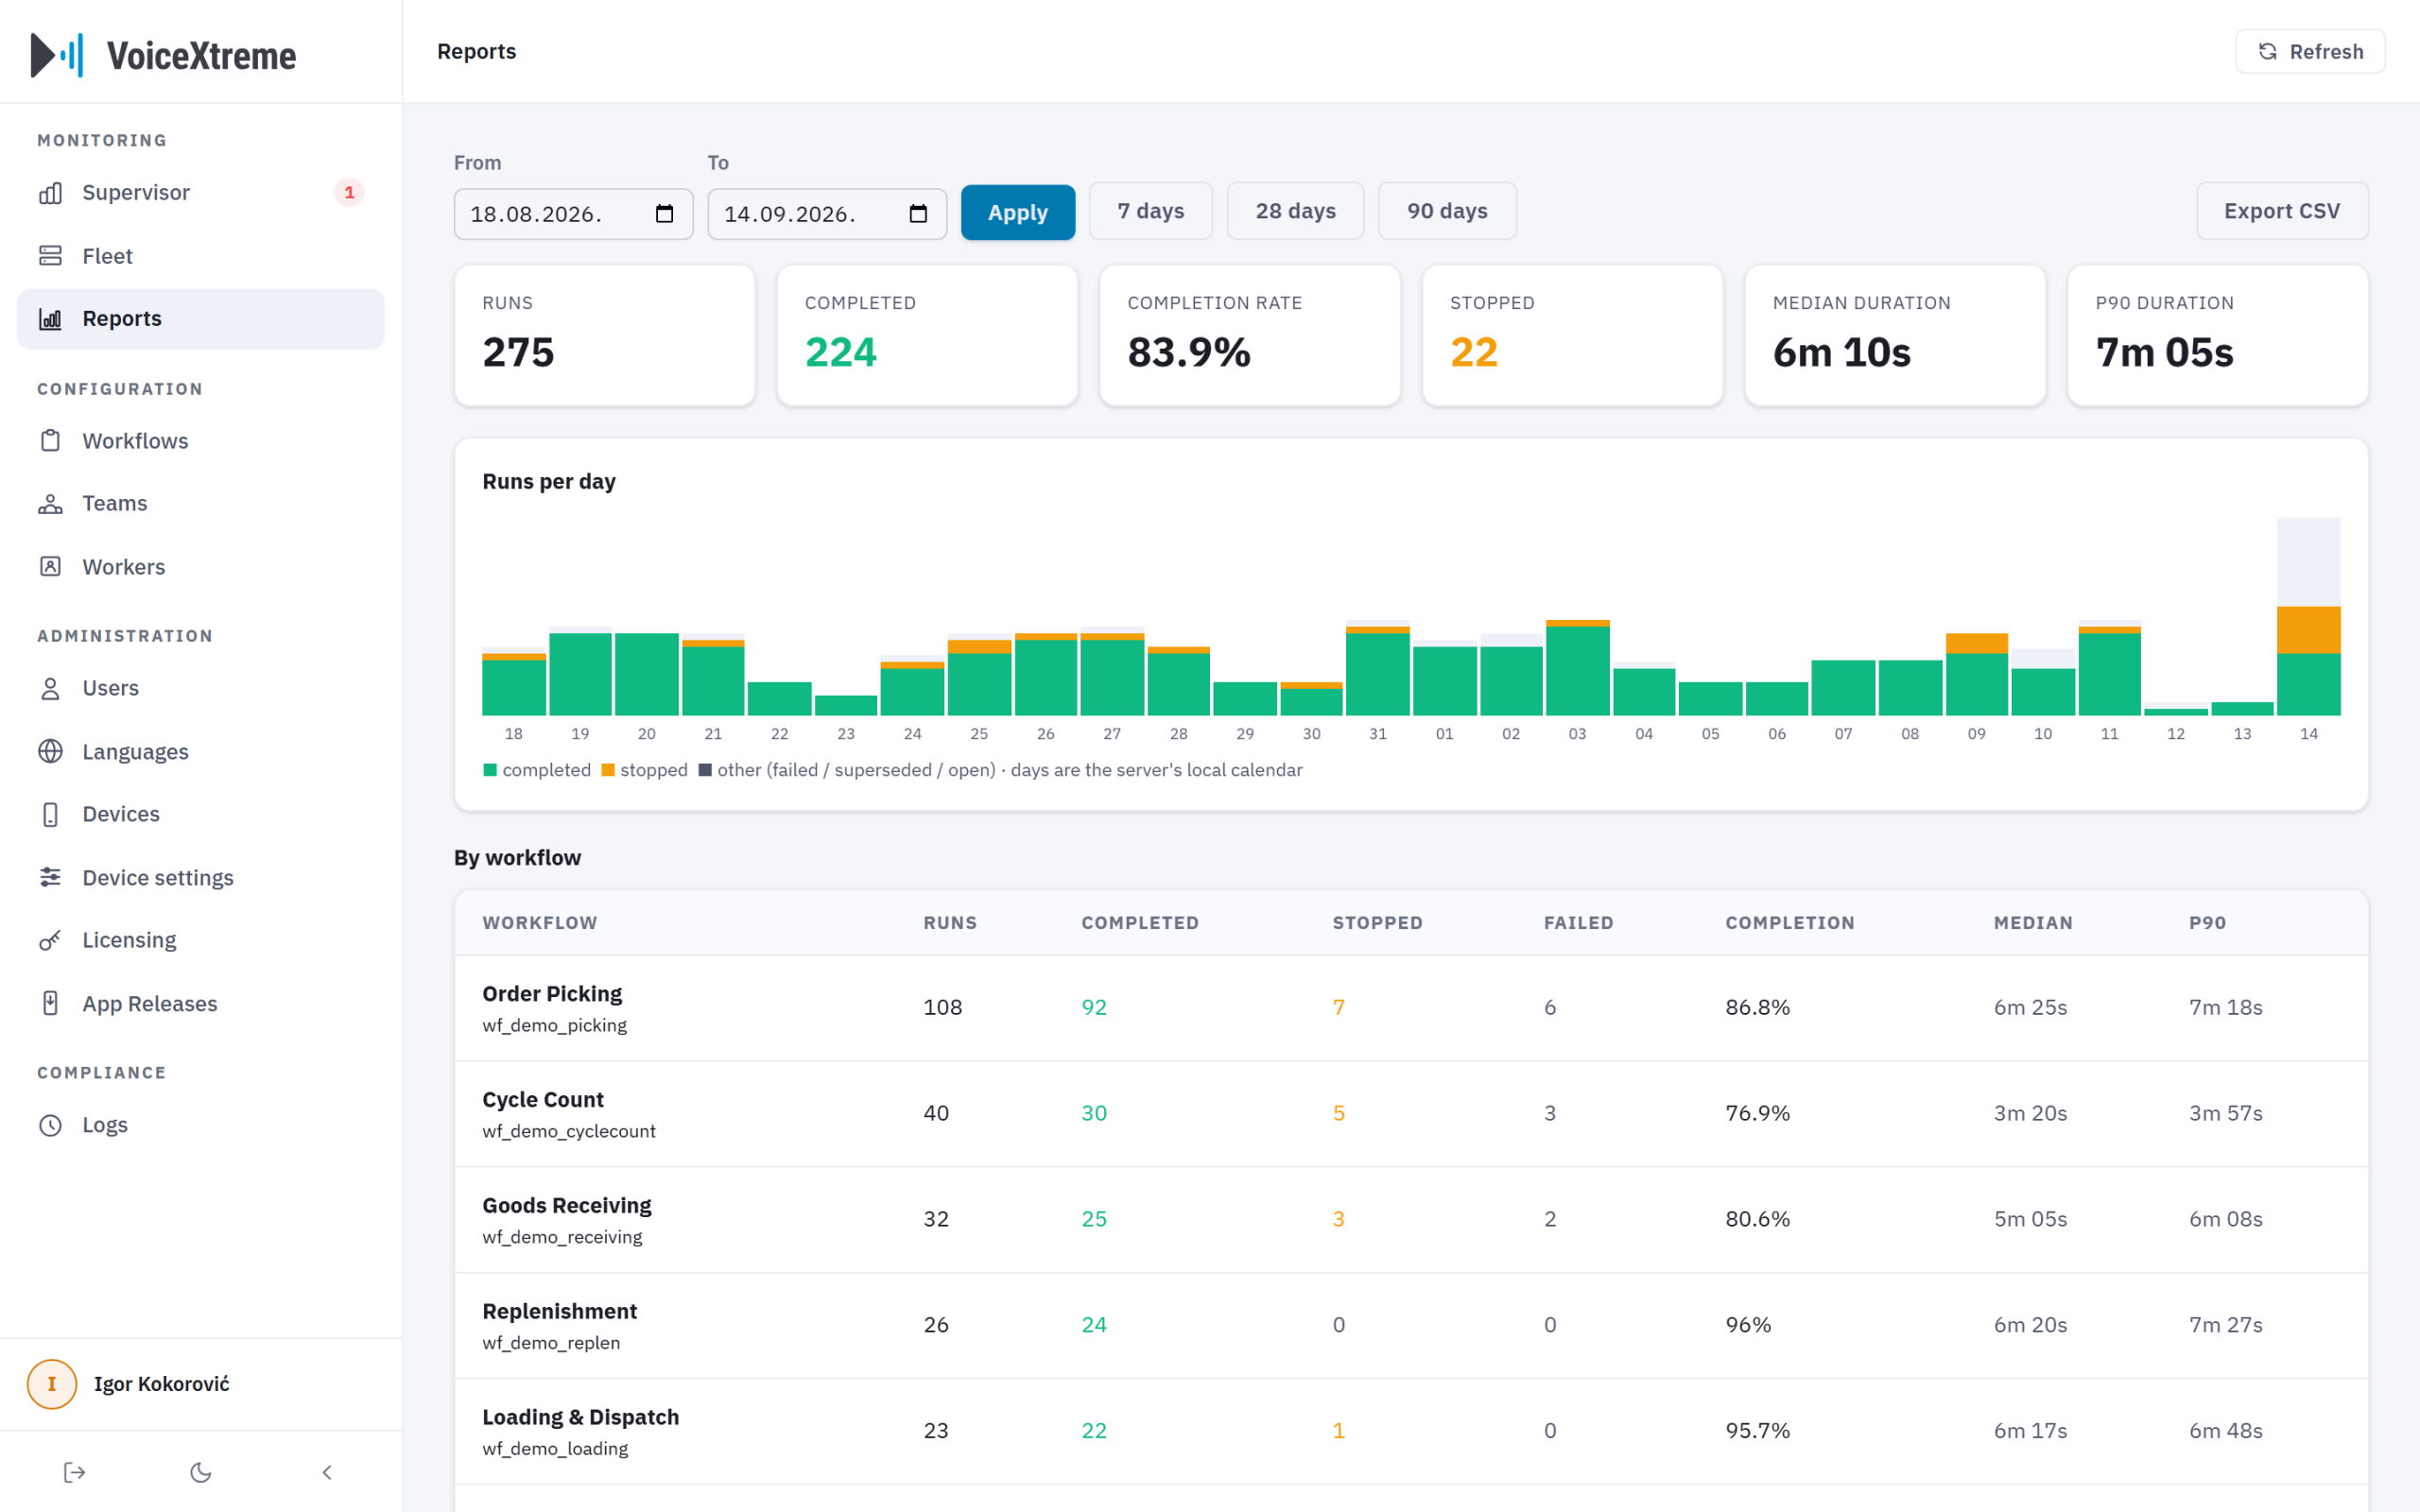Select the 28 days preset
This screenshot has height=1512, width=2420.
point(1295,211)
